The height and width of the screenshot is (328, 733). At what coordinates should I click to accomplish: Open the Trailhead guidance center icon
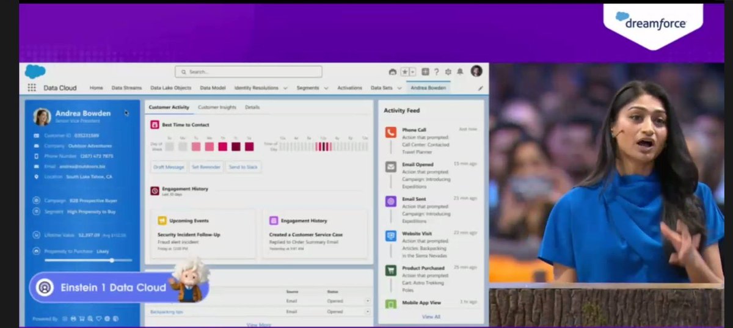(x=392, y=71)
